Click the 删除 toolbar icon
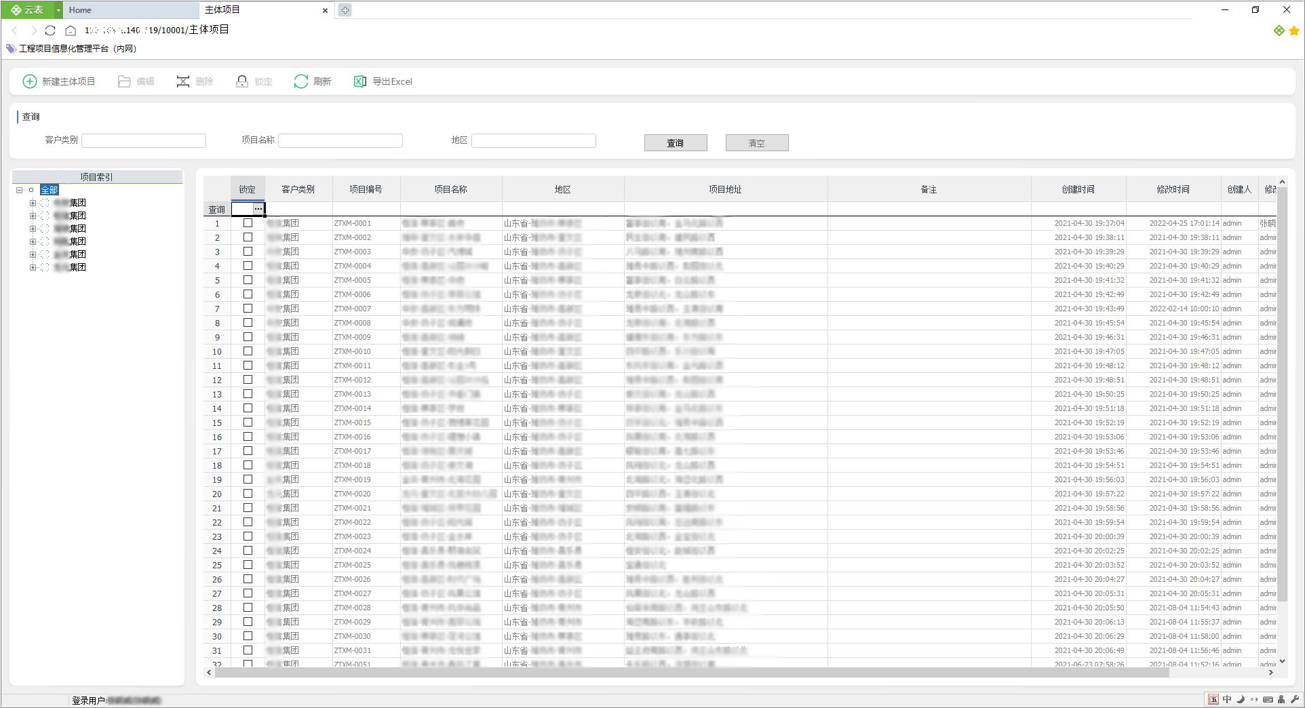Viewport: 1305px width, 708px height. click(183, 81)
